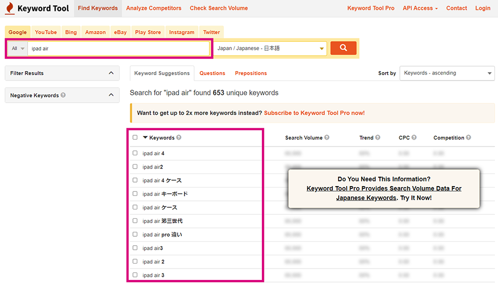498x284 pixels.
Task: Check the box for 'ipad air キーボード'
Action: click(x=135, y=193)
